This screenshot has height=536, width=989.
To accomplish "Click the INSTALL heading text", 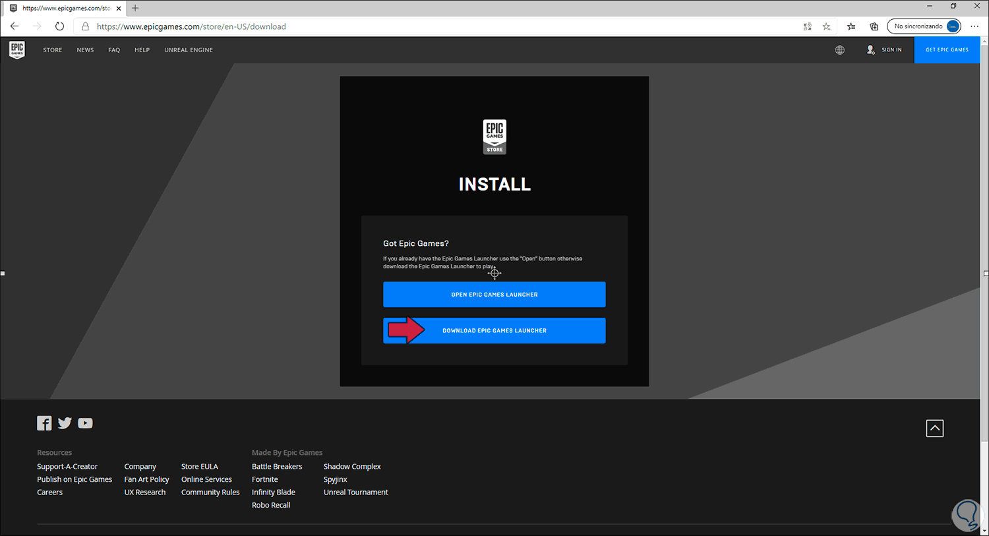I will point(494,185).
